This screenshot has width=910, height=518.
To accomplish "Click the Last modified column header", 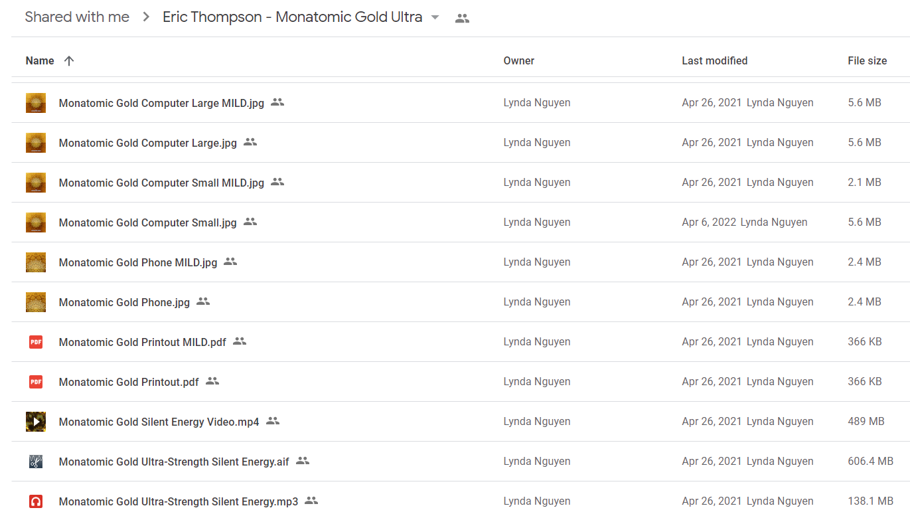I will click(715, 60).
